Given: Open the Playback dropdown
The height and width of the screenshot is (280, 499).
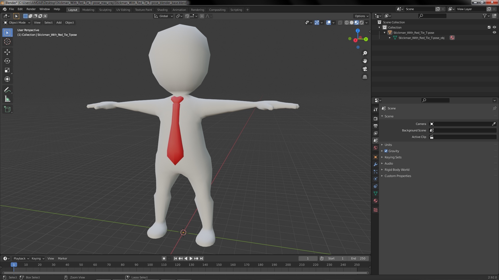Looking at the screenshot, I should (x=21, y=258).
